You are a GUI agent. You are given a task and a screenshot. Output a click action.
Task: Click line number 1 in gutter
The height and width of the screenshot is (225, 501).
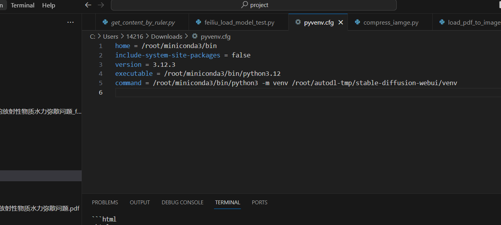tap(101, 46)
